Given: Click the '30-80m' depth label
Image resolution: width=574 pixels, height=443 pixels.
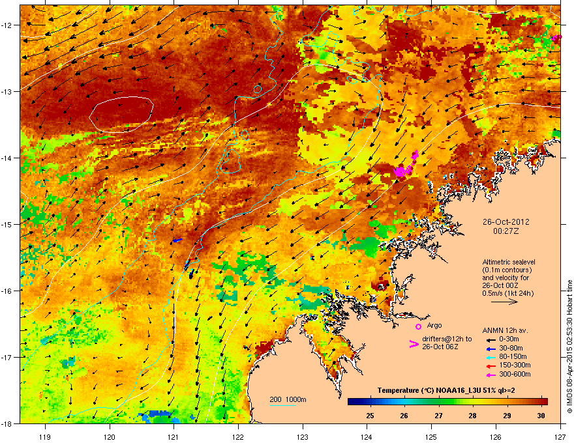Looking at the screenshot, I should tap(511, 348).
